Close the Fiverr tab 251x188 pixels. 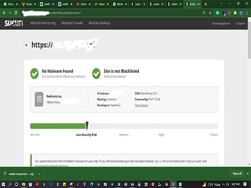[x=17, y=4]
